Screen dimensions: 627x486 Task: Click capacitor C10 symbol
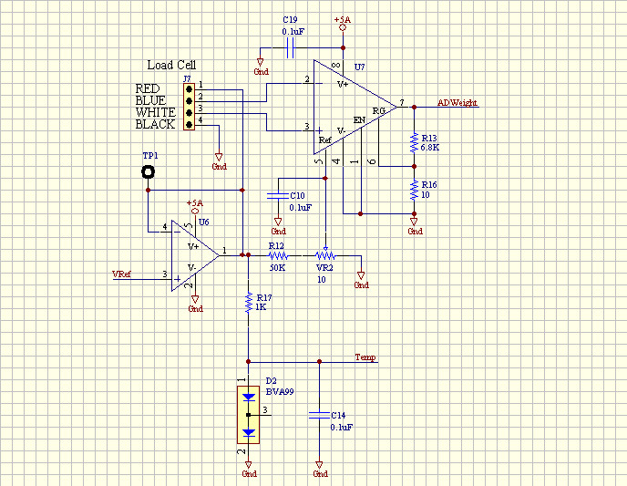[279, 196]
